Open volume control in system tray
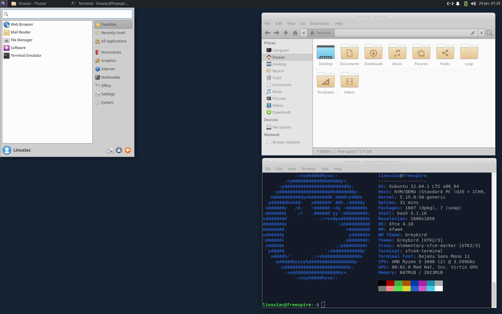Screen dimensions: 502x314 (473, 4)
